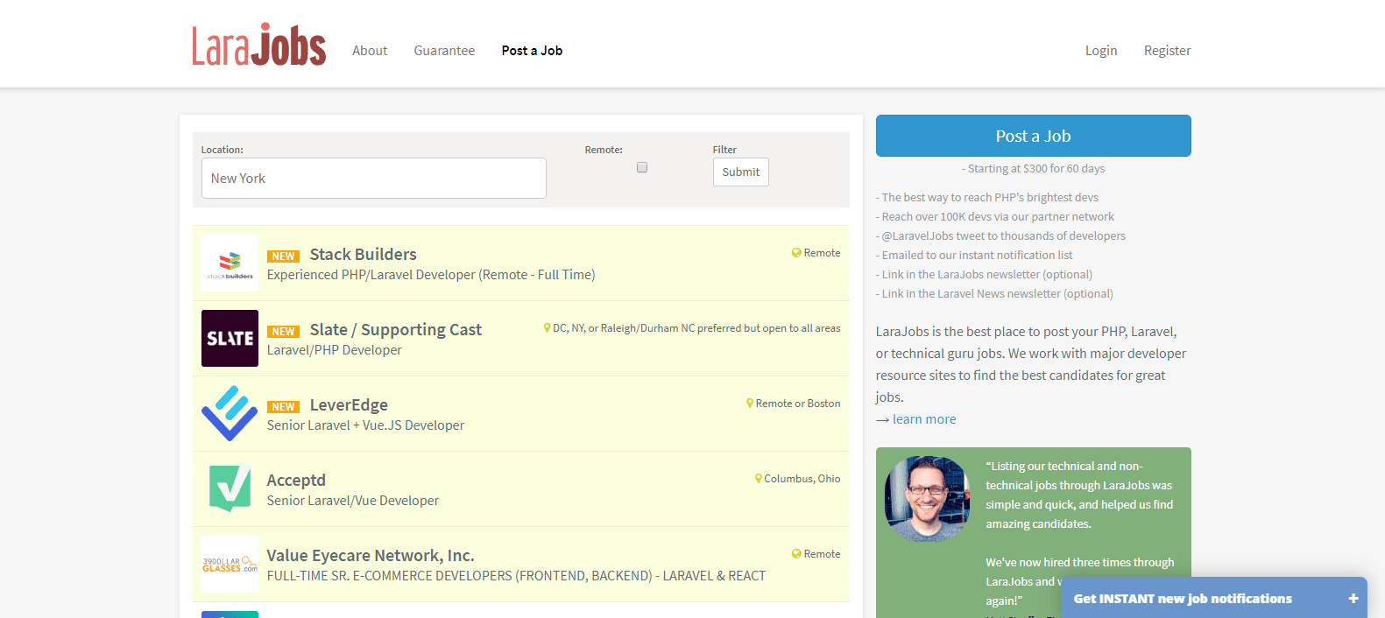Click 'Laravel/PHP Developer' job description

pyautogui.click(x=335, y=350)
